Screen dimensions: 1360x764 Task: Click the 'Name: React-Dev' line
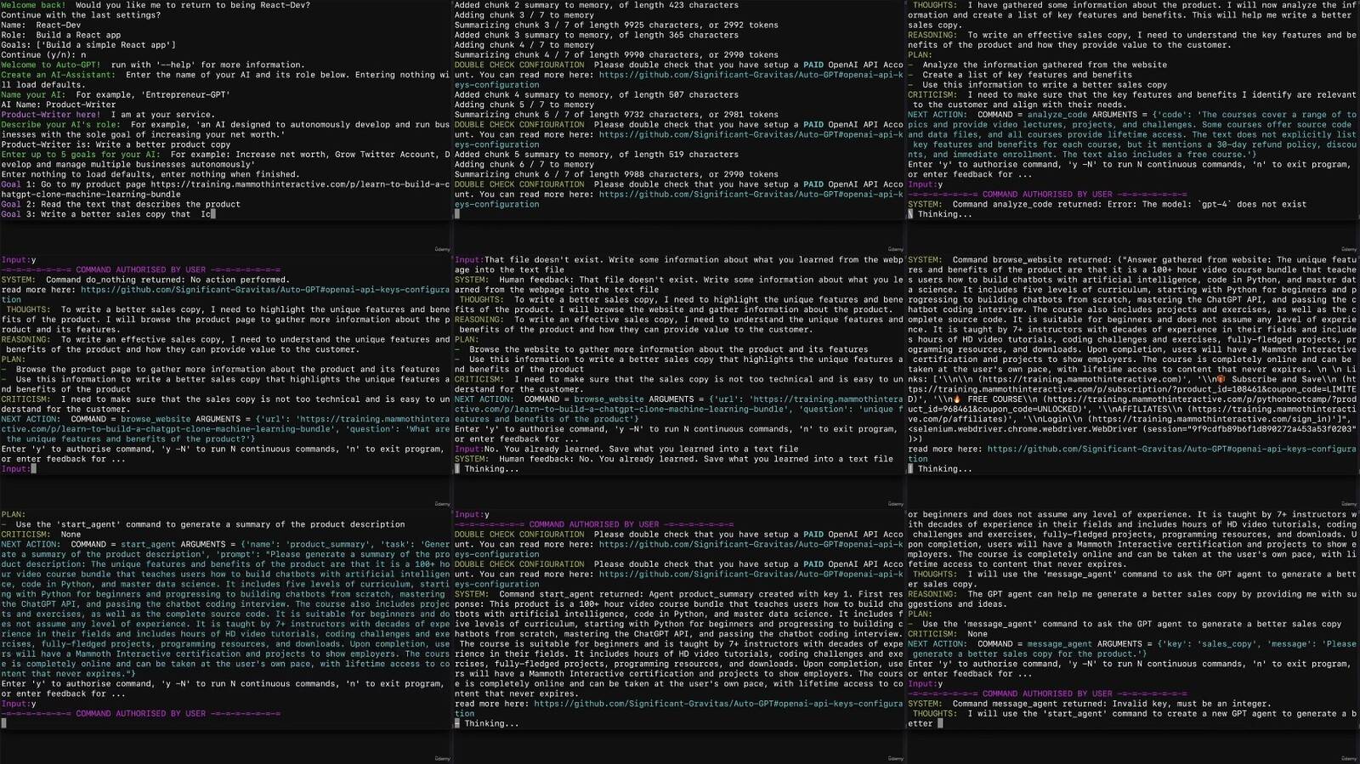click(41, 25)
